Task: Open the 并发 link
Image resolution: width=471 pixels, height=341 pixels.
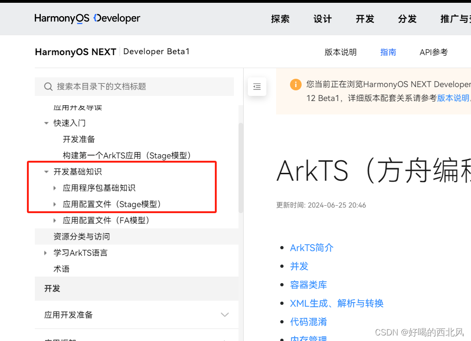Action: 299,266
